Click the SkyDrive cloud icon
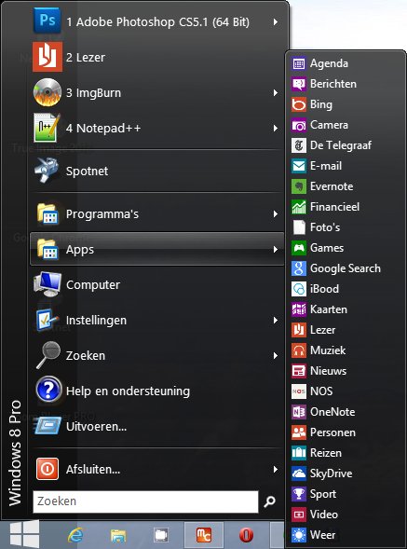The height and width of the screenshot is (549, 407). tap(299, 474)
